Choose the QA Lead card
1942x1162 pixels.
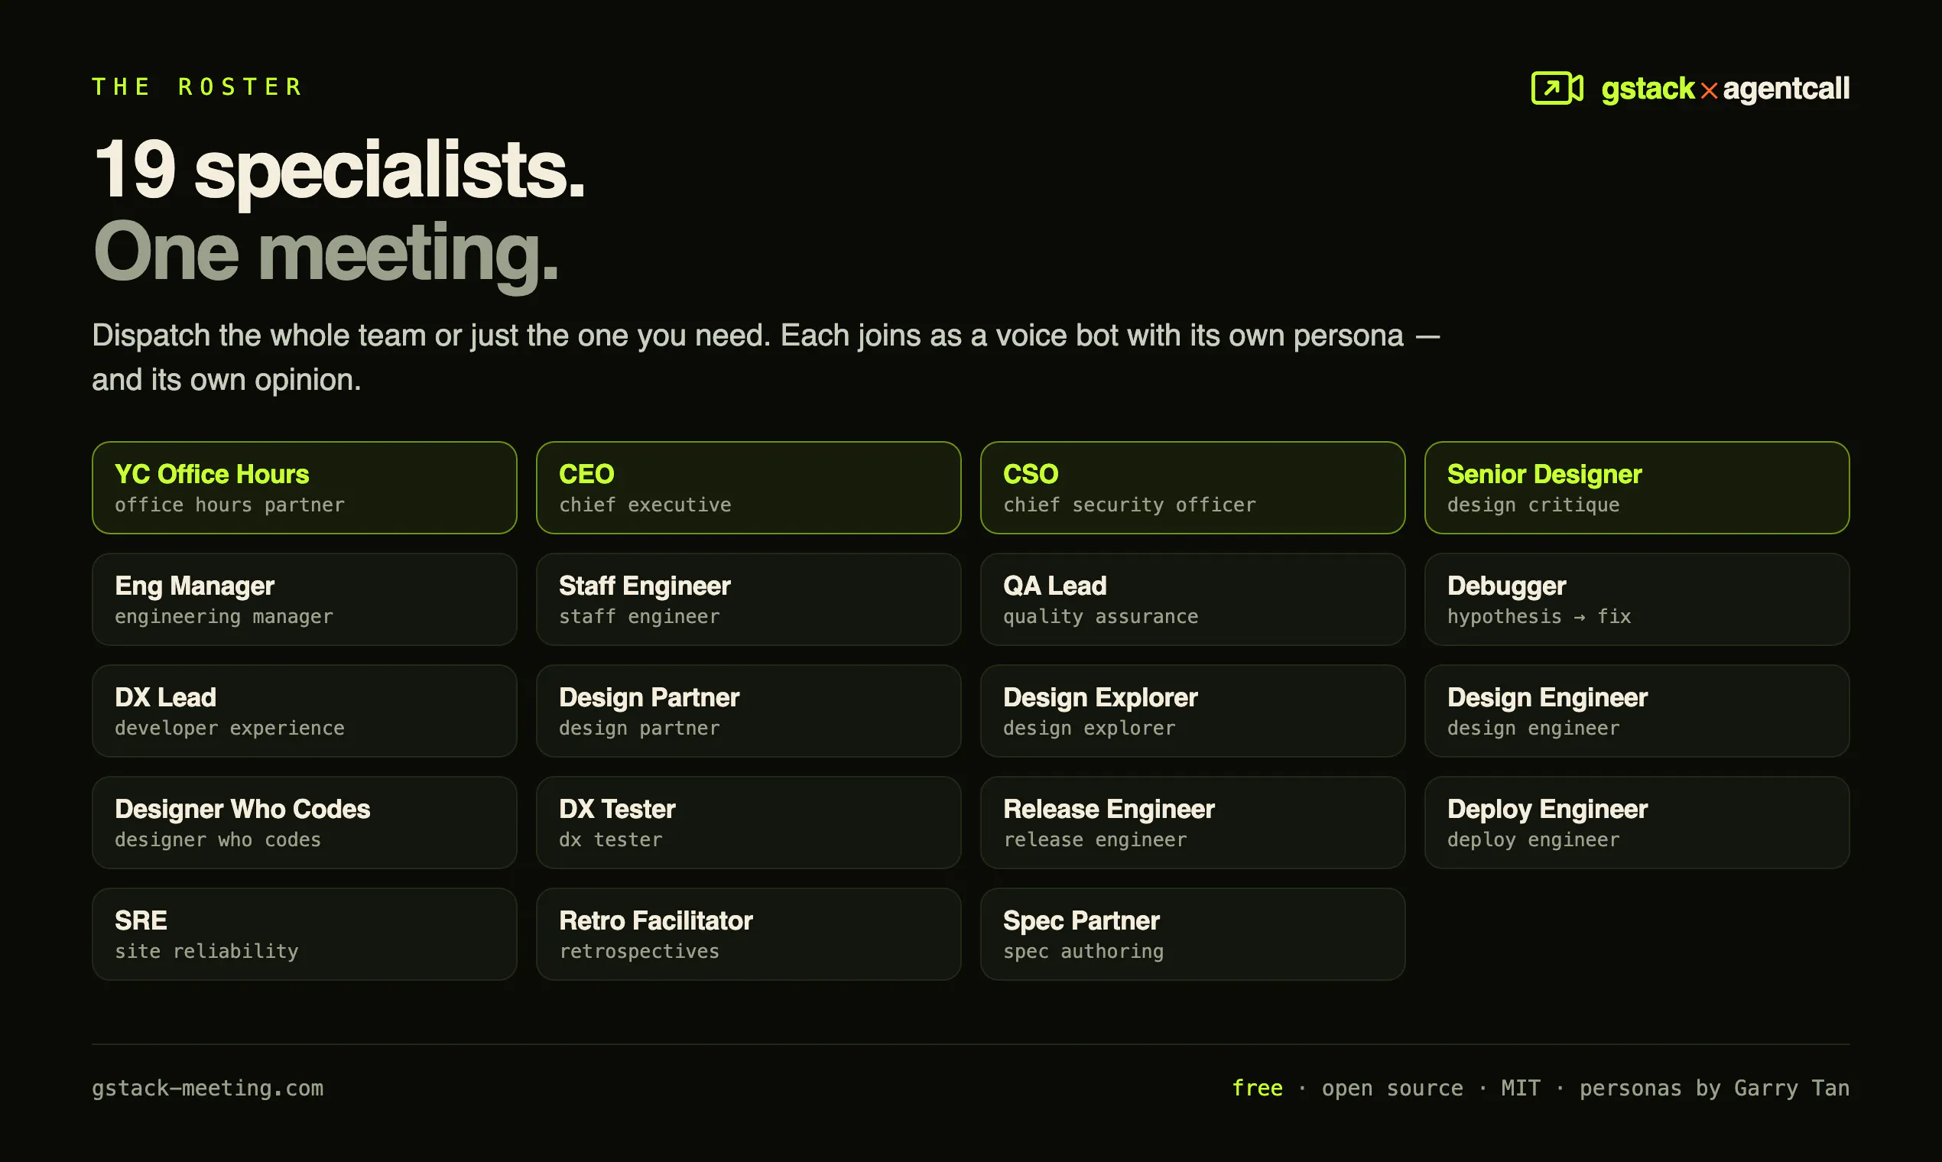(1193, 600)
